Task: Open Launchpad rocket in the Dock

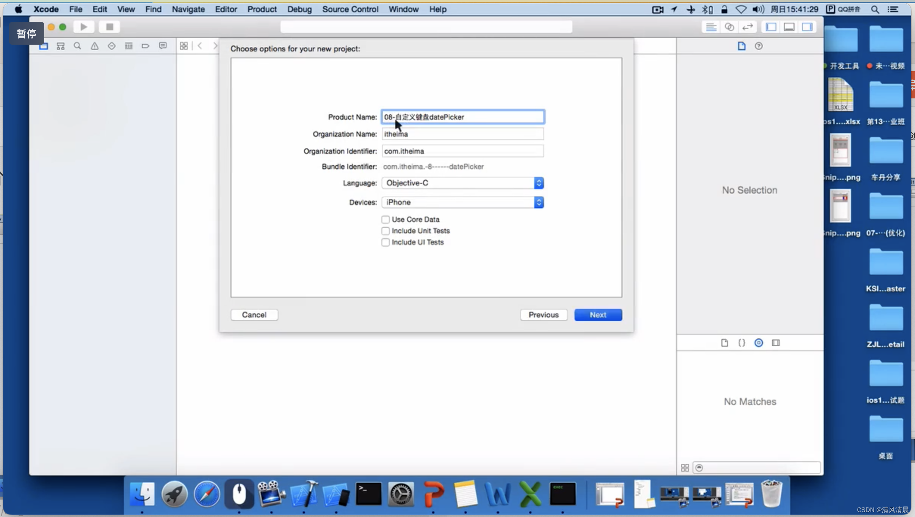Action: (174, 494)
